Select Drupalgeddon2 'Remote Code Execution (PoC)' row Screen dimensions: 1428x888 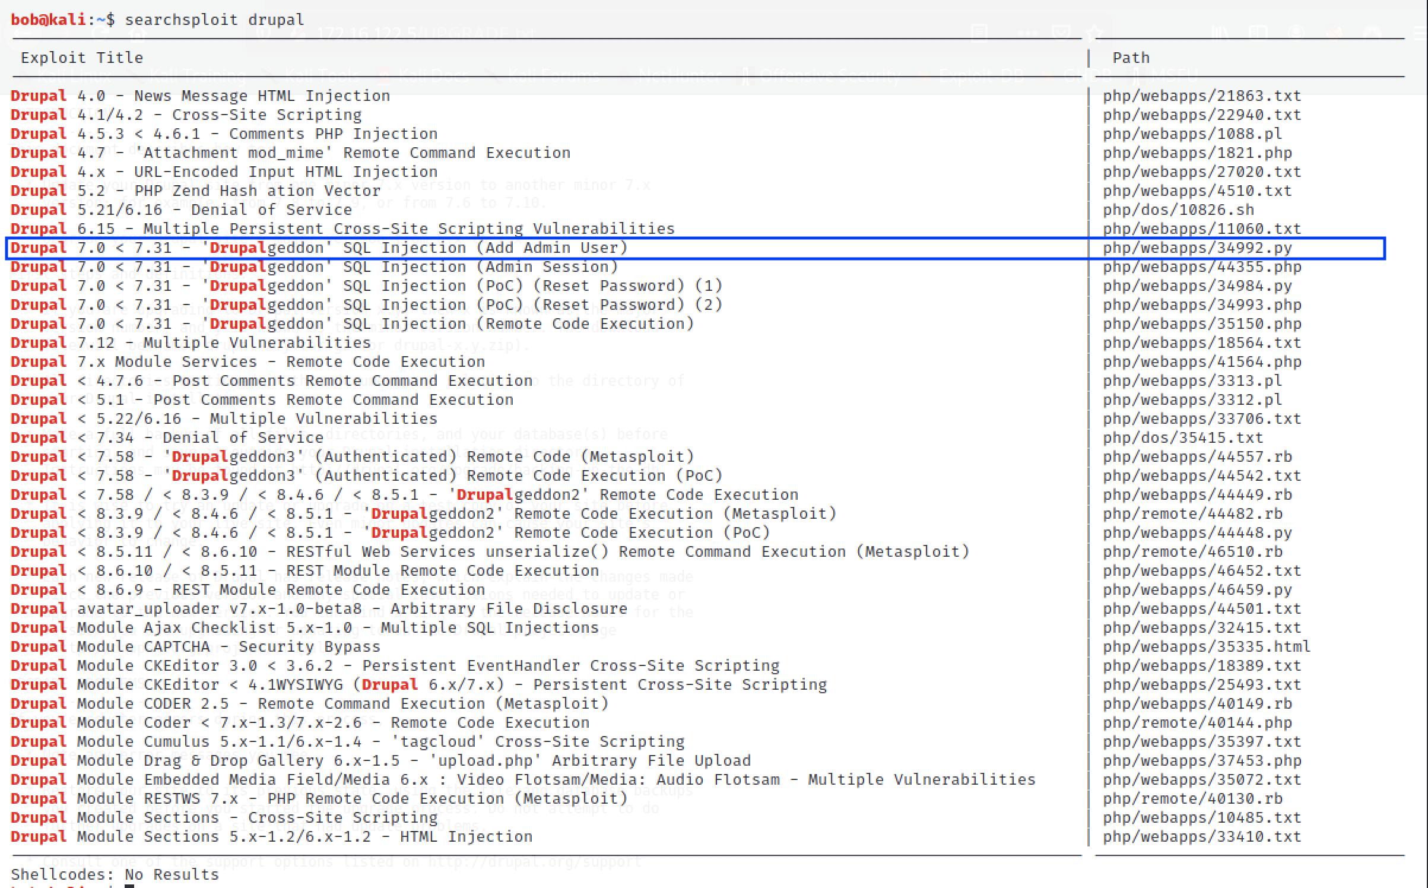point(391,532)
